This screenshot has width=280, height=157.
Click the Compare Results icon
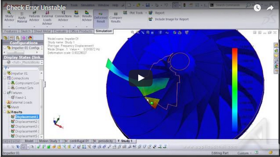[x=116, y=18]
